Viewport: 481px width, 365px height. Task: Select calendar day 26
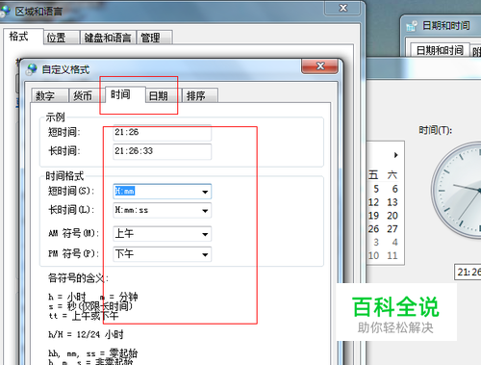[373, 229]
